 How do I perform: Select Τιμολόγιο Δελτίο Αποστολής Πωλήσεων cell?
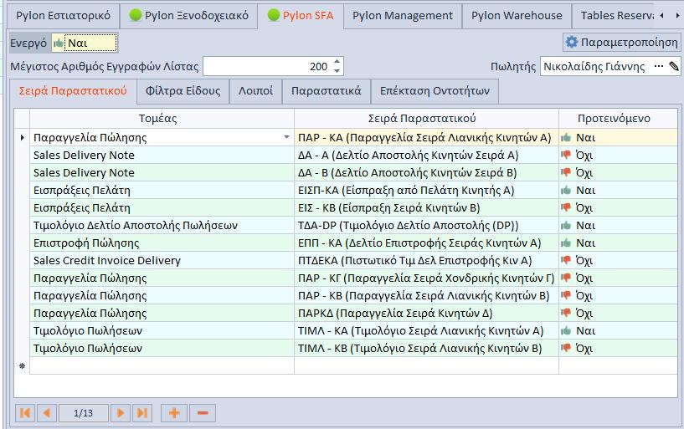point(162,225)
